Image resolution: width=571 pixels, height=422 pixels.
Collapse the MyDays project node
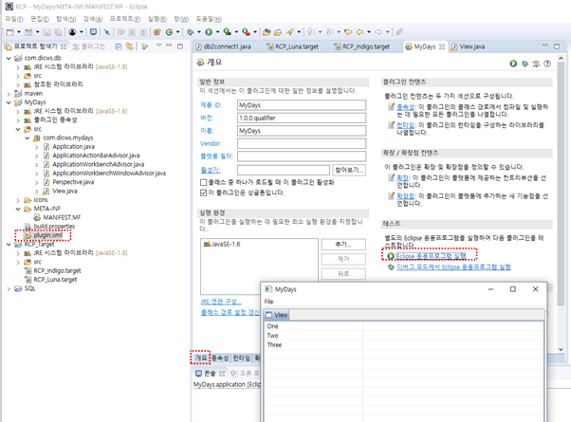pyautogui.click(x=9, y=102)
